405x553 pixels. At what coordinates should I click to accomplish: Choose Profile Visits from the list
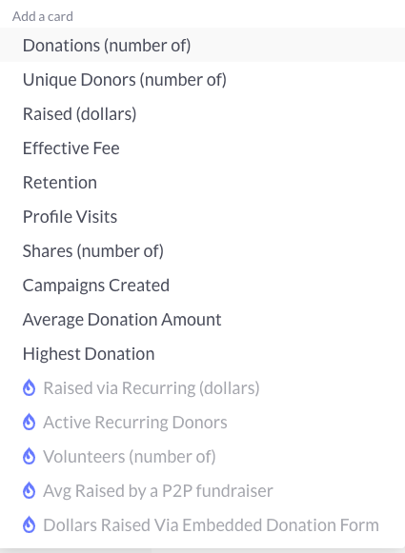coord(202,216)
